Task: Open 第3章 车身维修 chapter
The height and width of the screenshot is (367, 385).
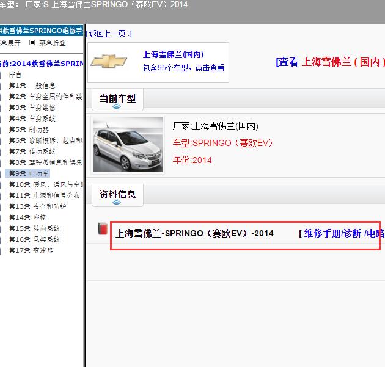Action: pyautogui.click(x=32, y=107)
